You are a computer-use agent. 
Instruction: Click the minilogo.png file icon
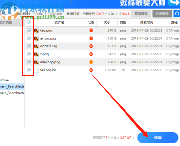(36, 62)
